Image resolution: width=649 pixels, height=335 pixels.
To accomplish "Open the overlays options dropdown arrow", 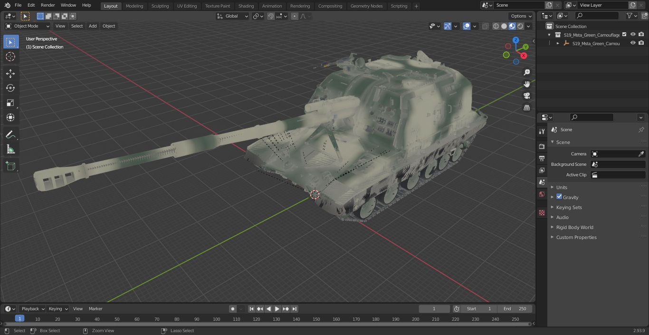I will (475, 26).
